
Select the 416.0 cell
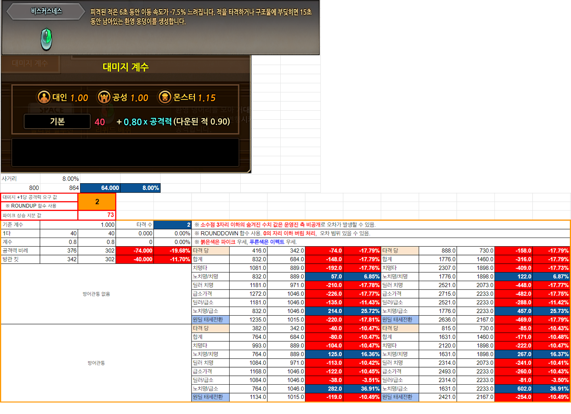coord(248,251)
